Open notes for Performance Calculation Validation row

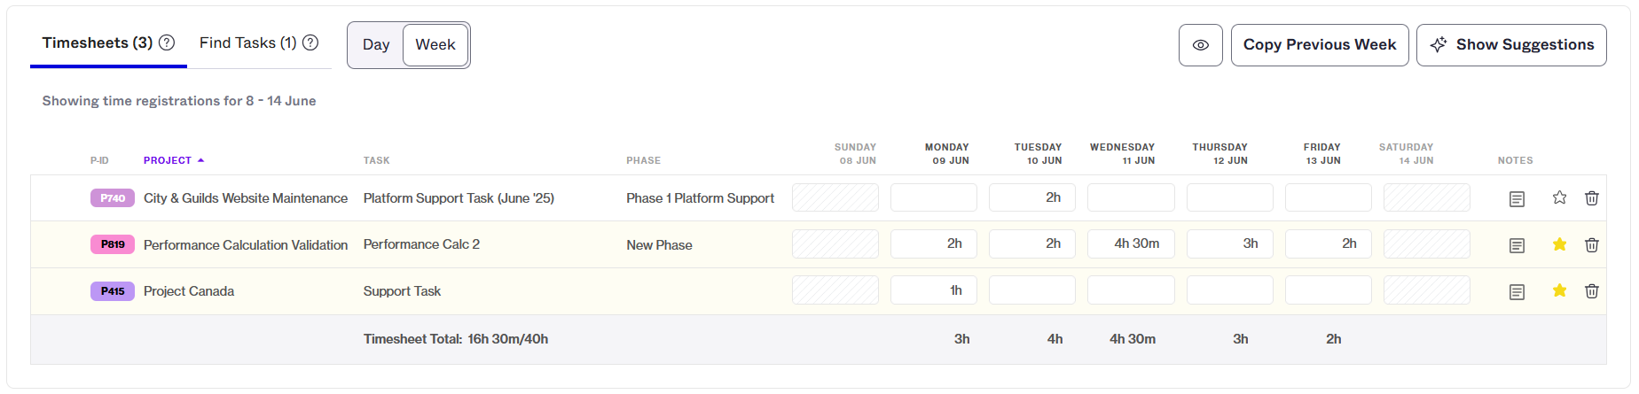pyautogui.click(x=1517, y=245)
